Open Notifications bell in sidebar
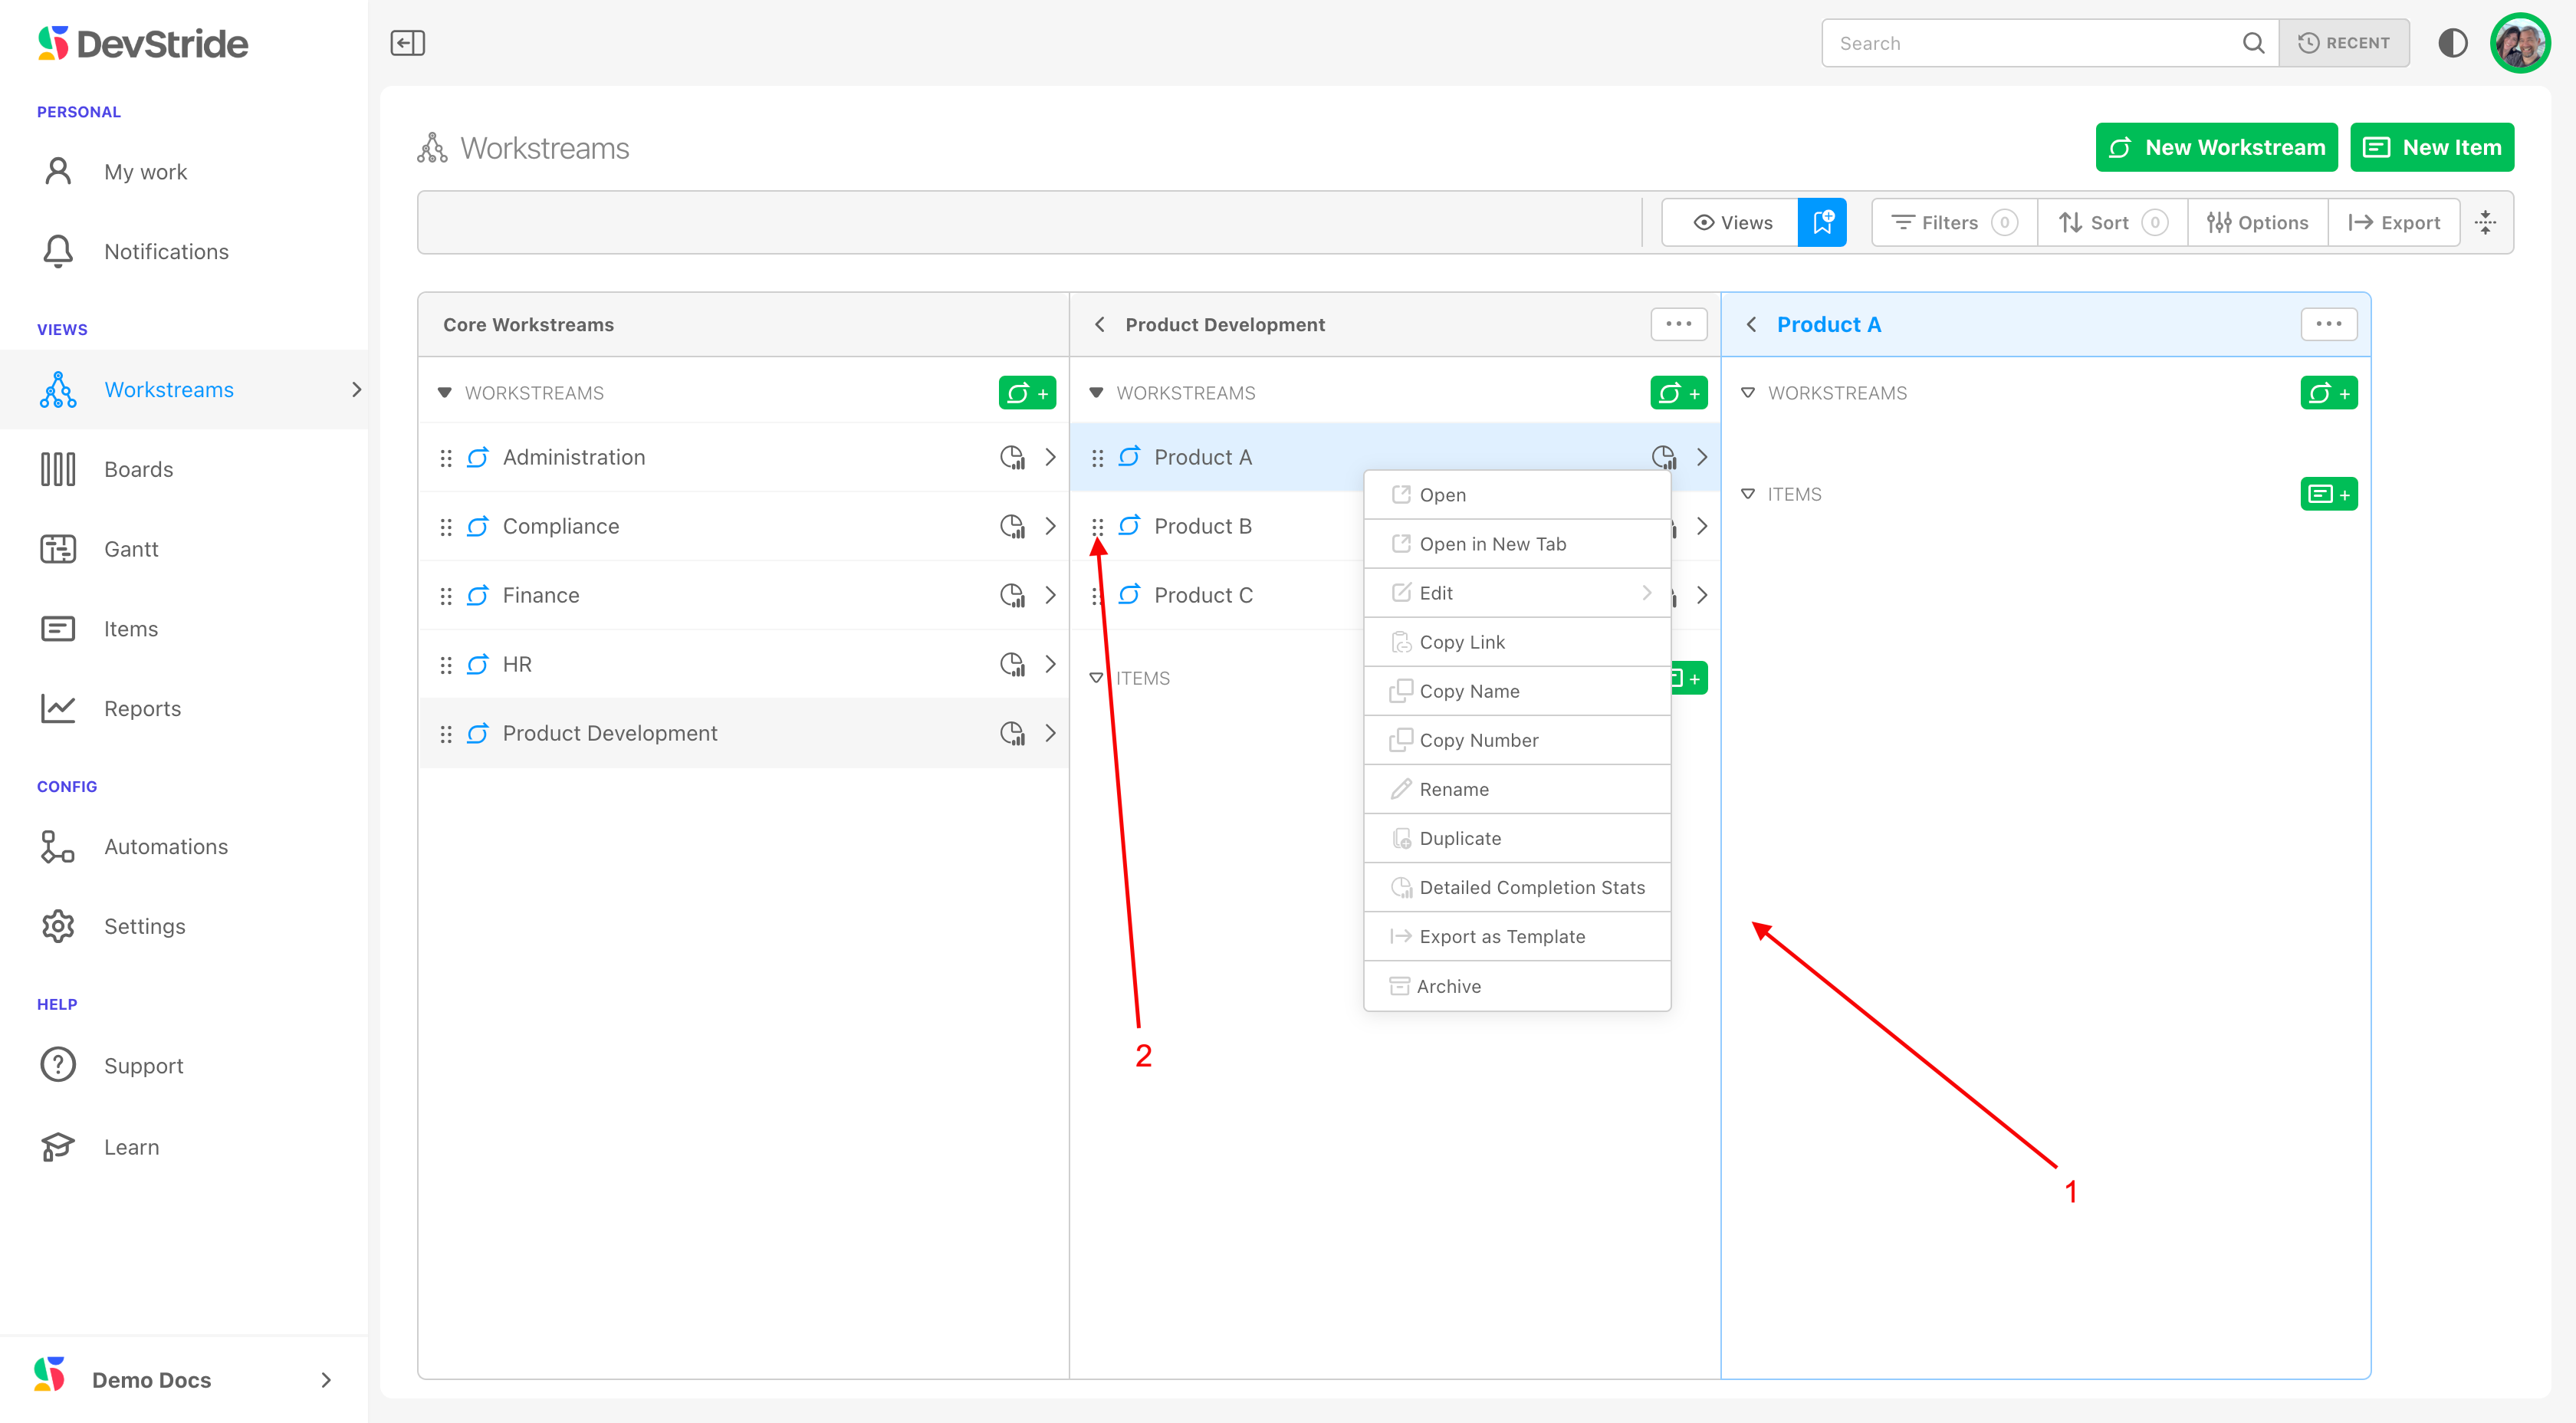Screen dimensions: 2576x1423 click(x=58, y=251)
